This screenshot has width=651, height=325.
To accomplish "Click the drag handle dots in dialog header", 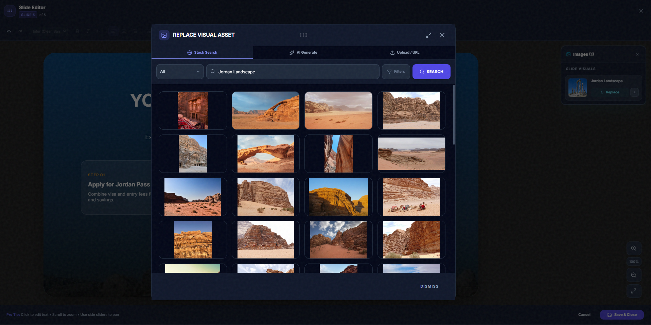I will (x=303, y=35).
